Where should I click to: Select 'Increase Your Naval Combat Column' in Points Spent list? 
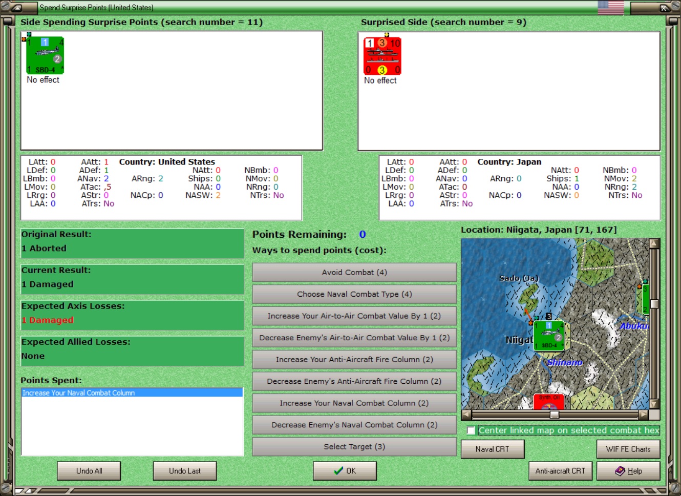(132, 393)
